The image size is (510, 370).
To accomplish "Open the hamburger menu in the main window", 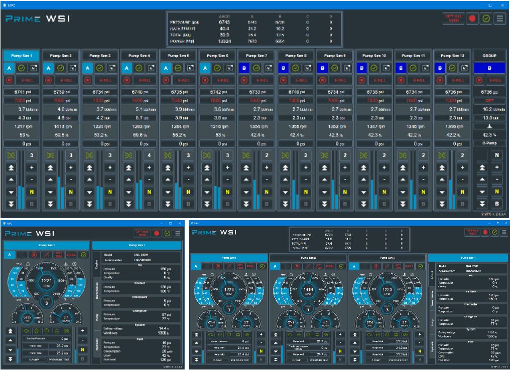I will point(500,19).
